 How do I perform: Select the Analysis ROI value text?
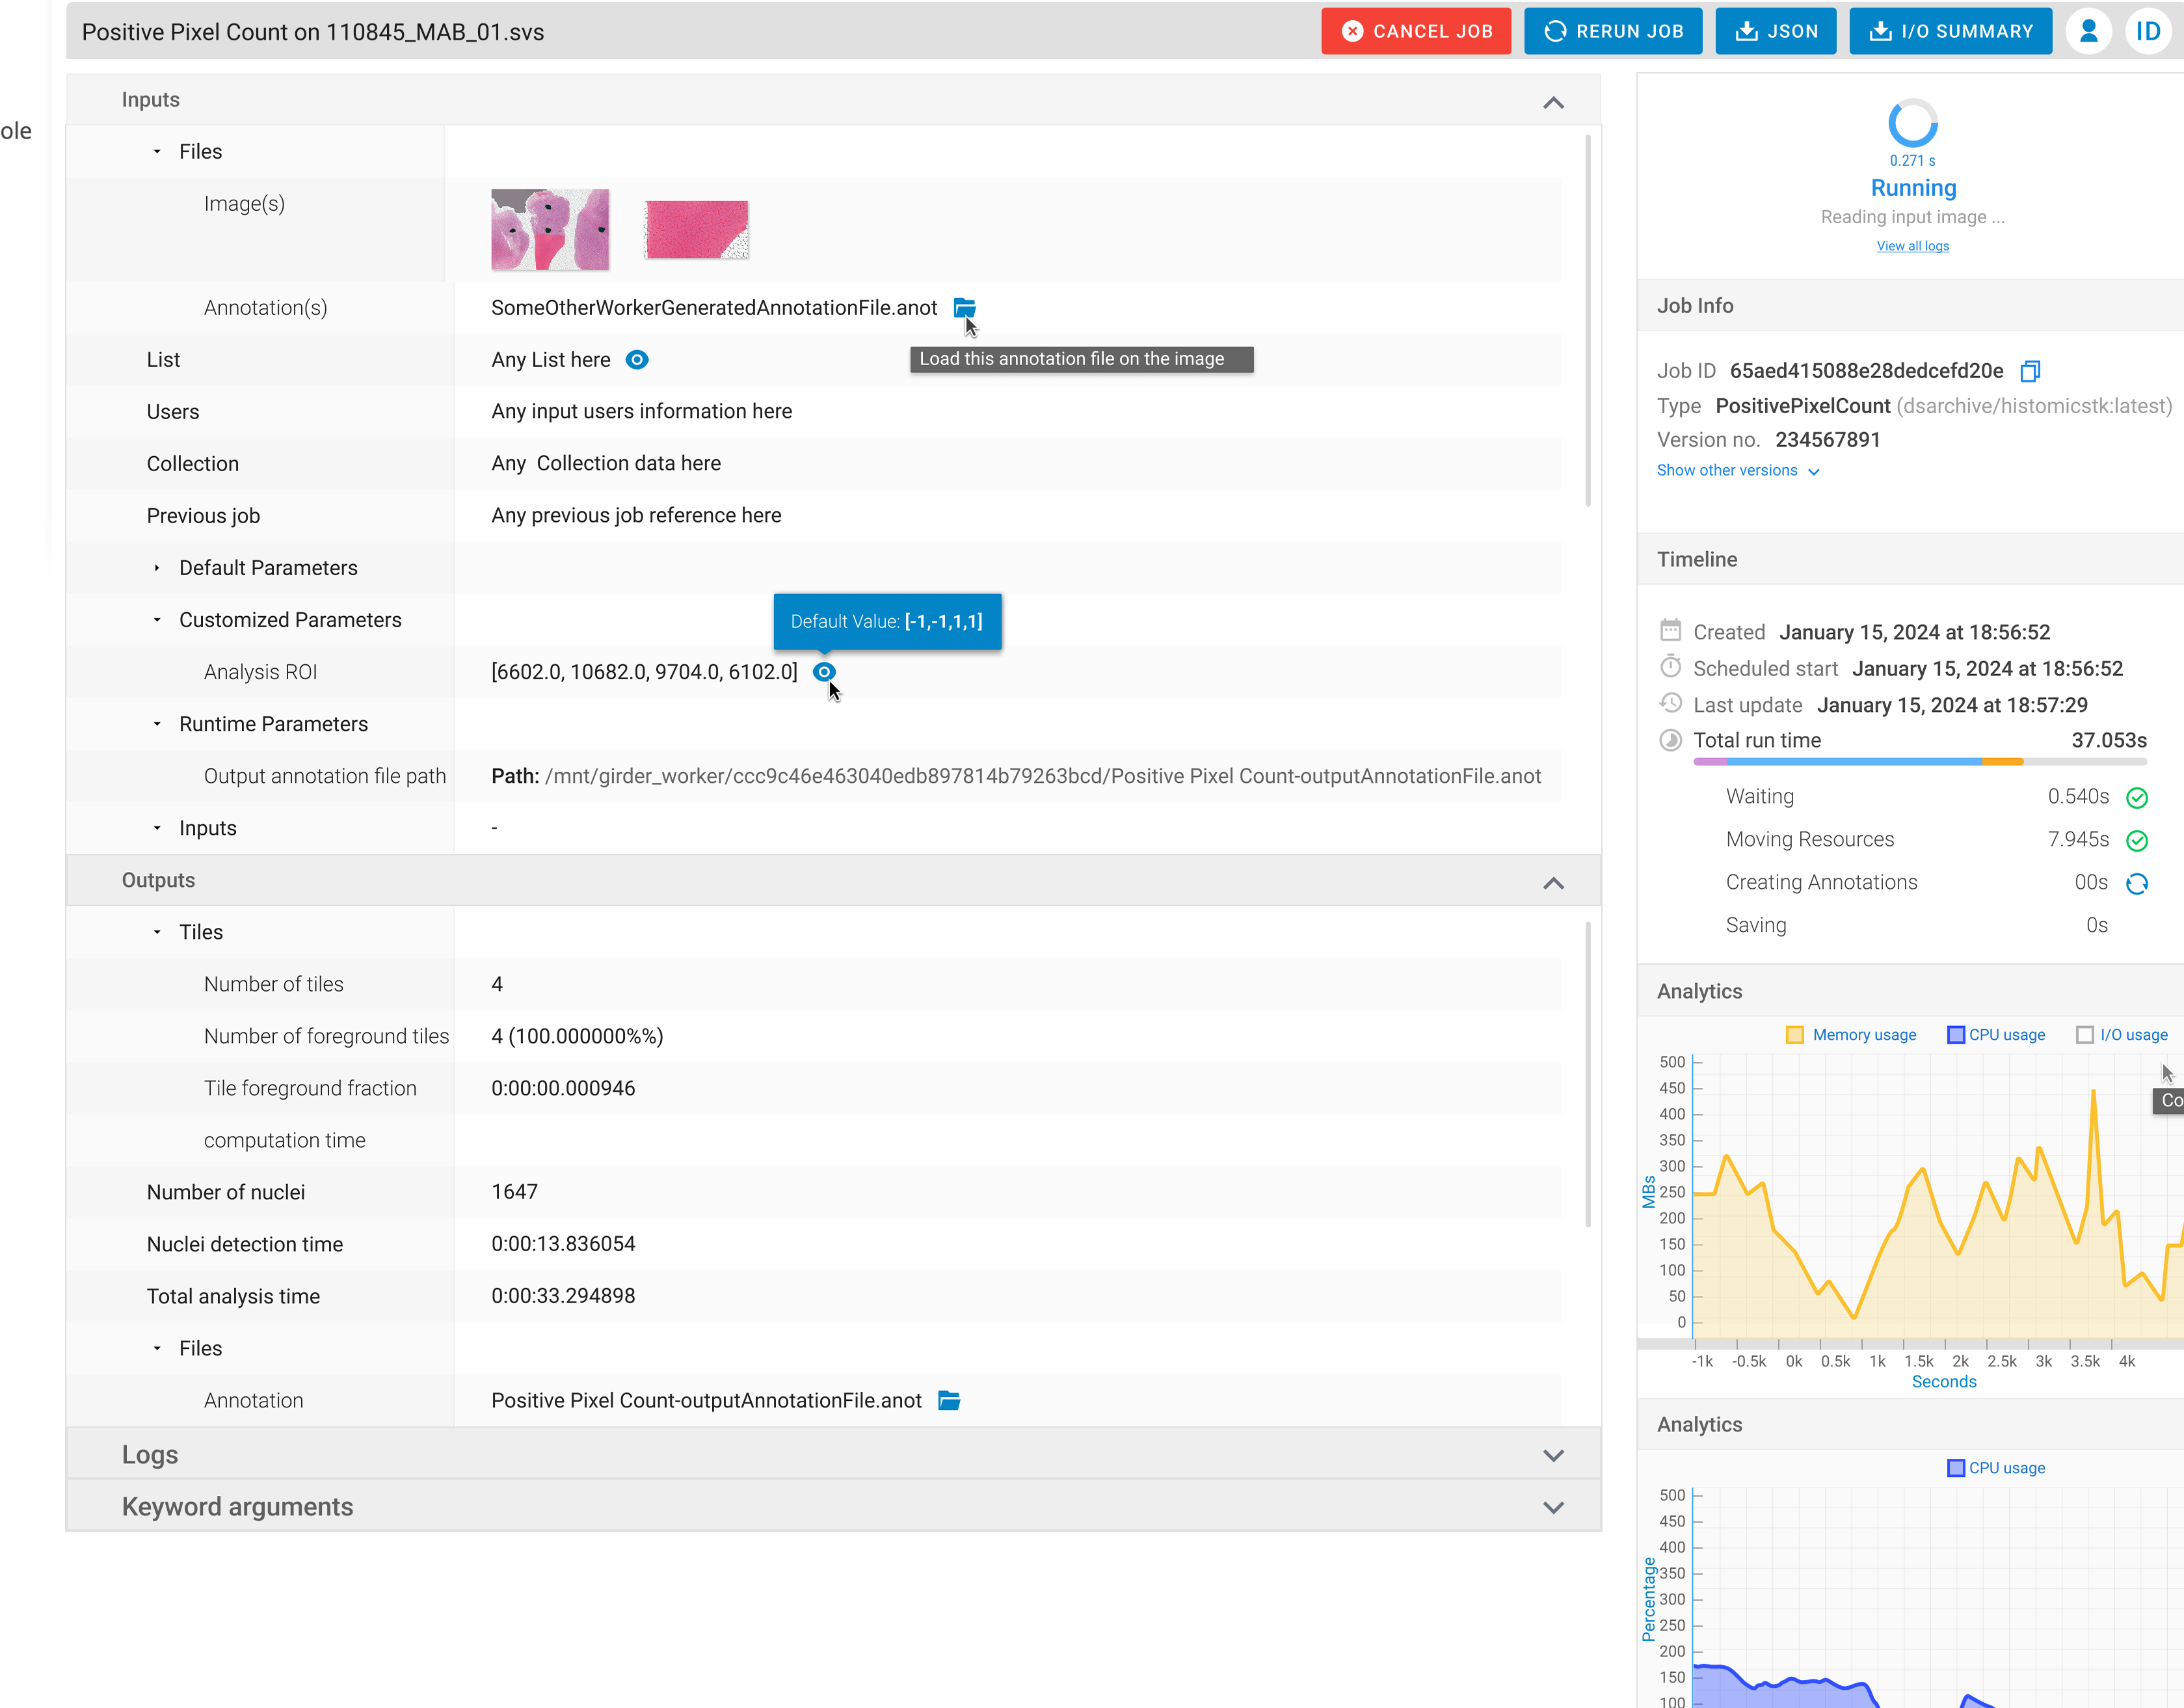pyautogui.click(x=644, y=671)
